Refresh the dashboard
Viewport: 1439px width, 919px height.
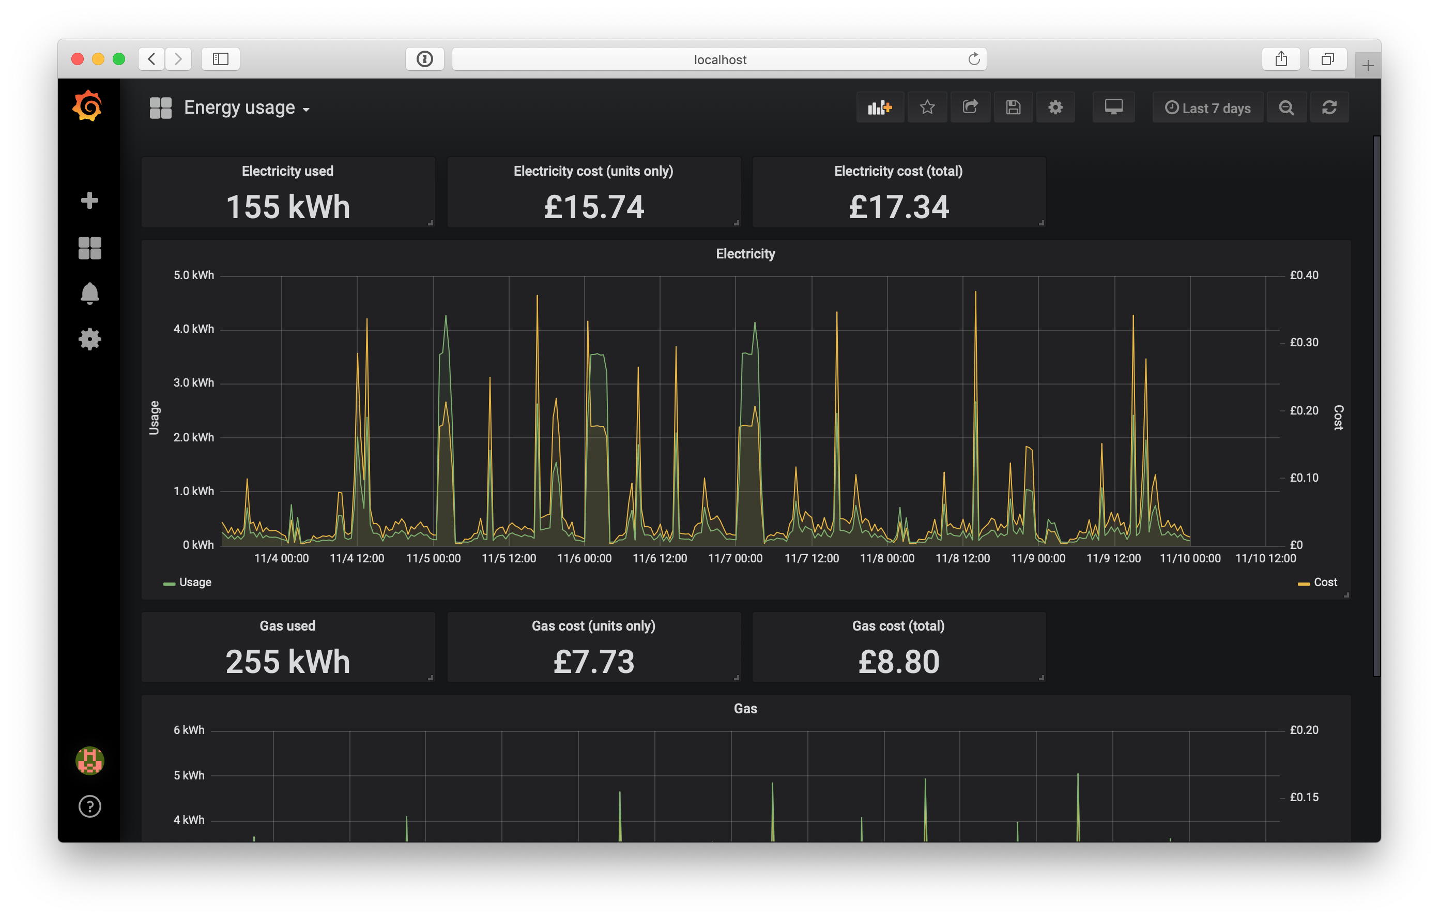click(1329, 108)
